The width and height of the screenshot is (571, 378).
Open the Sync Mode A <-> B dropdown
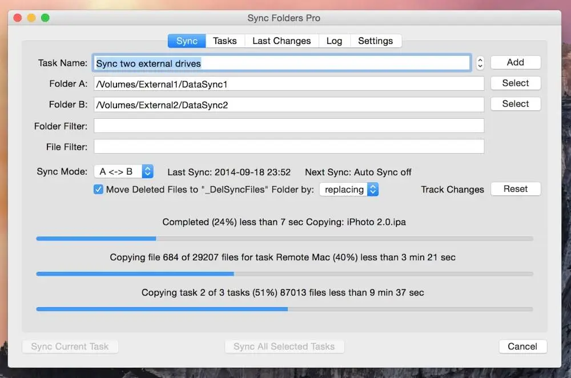[124, 171]
